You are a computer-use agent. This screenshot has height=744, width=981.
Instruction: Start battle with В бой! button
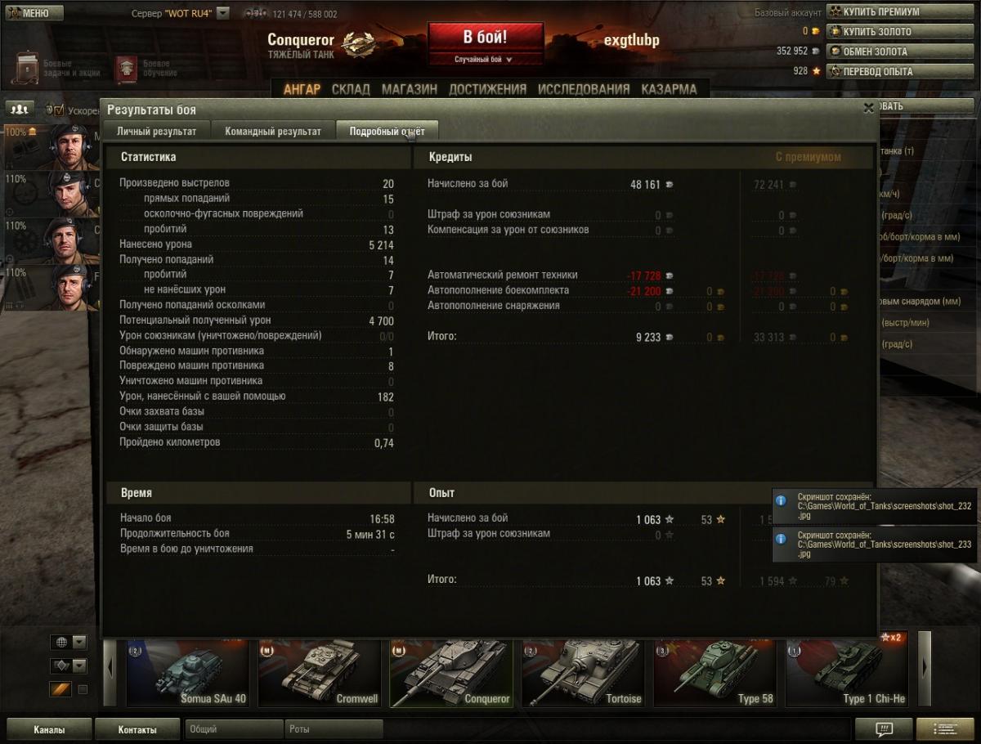[x=485, y=38]
